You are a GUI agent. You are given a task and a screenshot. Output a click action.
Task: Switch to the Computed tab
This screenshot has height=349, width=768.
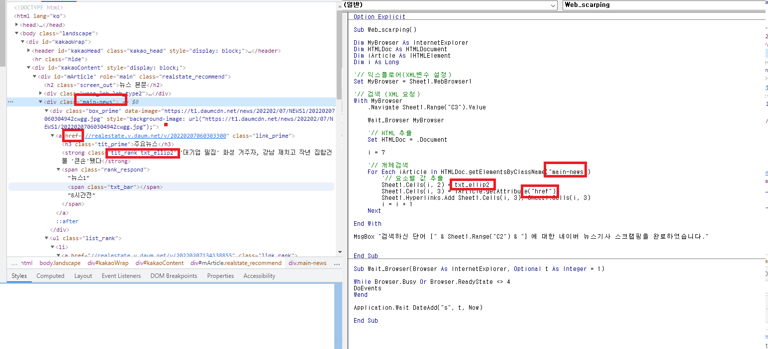coord(50,276)
